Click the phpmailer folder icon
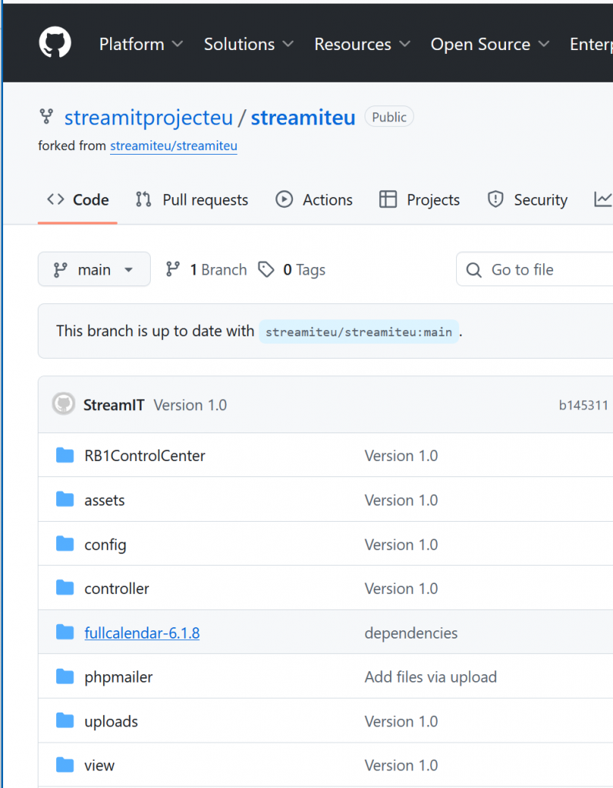This screenshot has height=788, width=613. (x=65, y=677)
